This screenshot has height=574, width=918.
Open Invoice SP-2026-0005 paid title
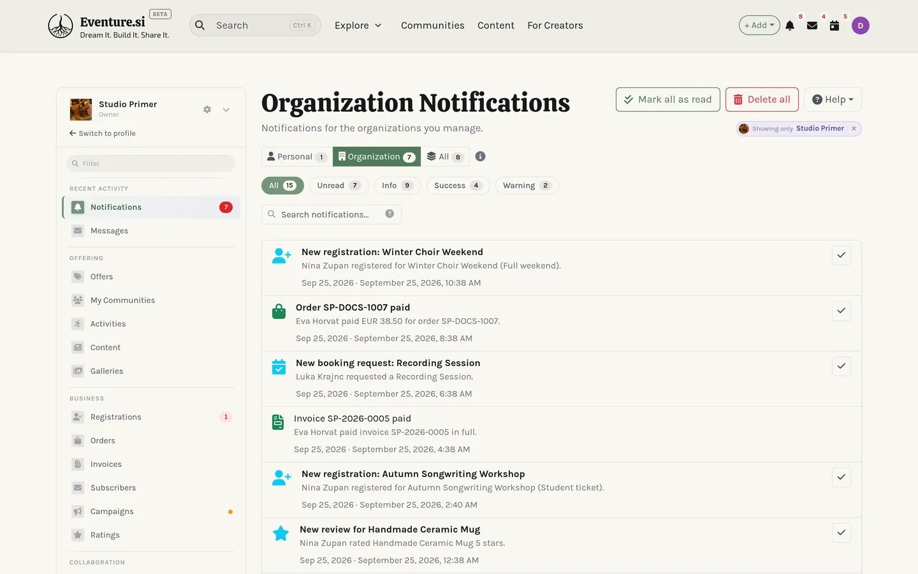coord(353,418)
